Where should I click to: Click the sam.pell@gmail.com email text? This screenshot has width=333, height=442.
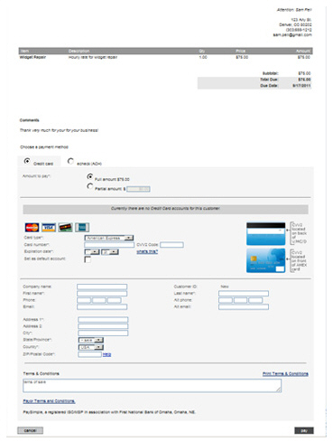tap(292, 35)
